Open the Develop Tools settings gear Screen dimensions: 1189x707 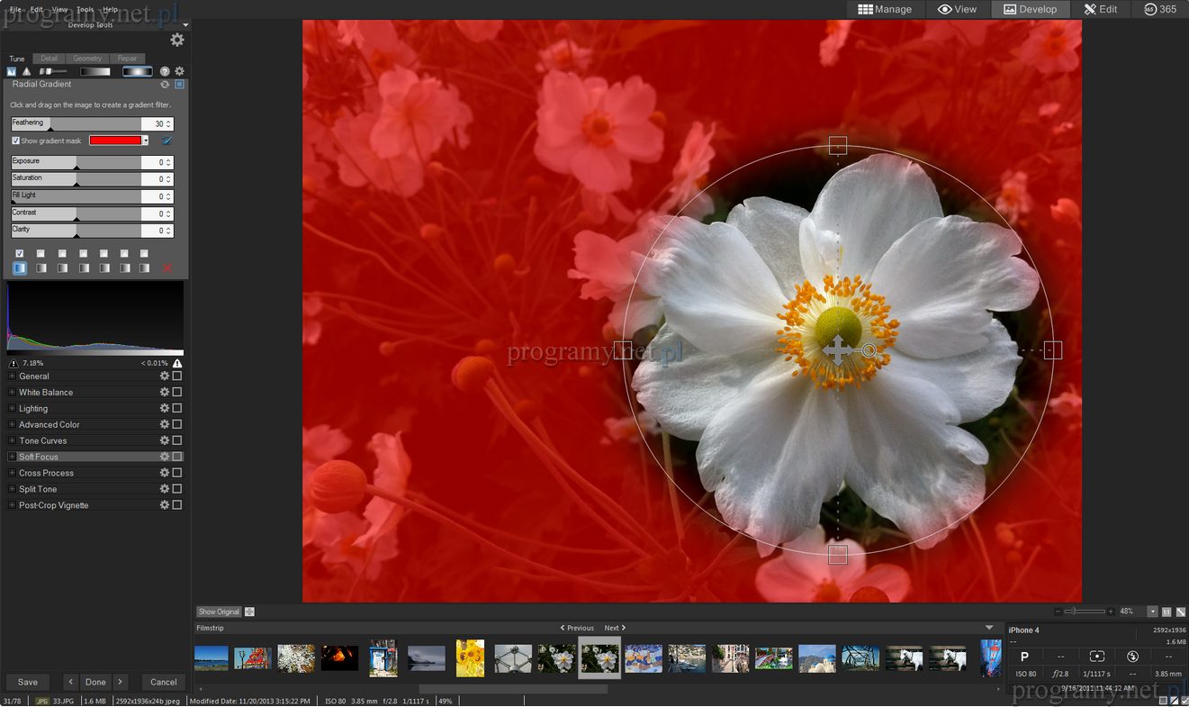pyautogui.click(x=177, y=40)
